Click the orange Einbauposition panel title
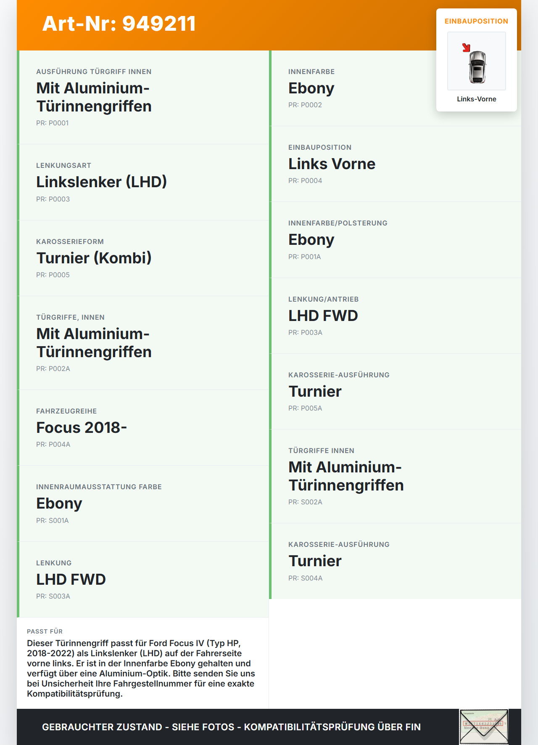538x745 pixels. [x=477, y=21]
